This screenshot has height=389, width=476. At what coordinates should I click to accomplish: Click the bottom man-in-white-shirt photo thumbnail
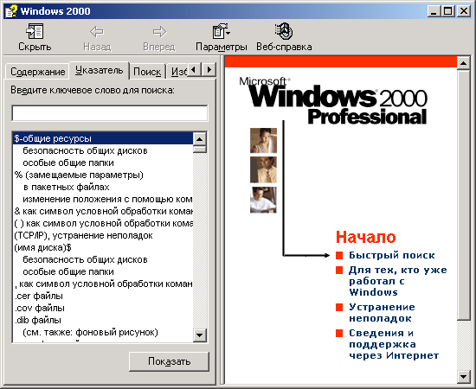coord(263,200)
